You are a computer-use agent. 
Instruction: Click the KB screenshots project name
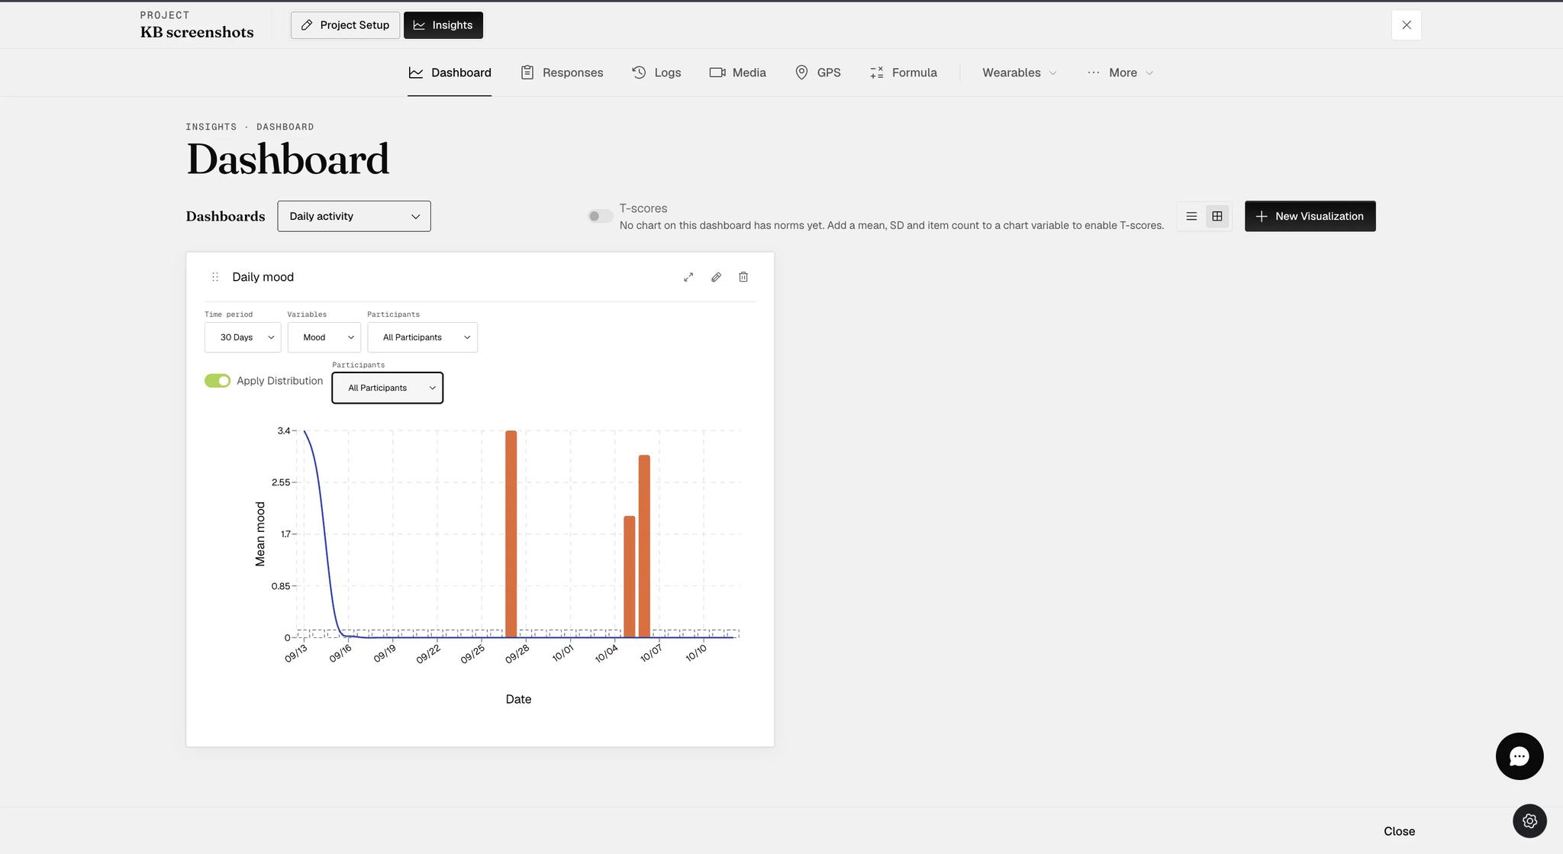click(x=197, y=32)
